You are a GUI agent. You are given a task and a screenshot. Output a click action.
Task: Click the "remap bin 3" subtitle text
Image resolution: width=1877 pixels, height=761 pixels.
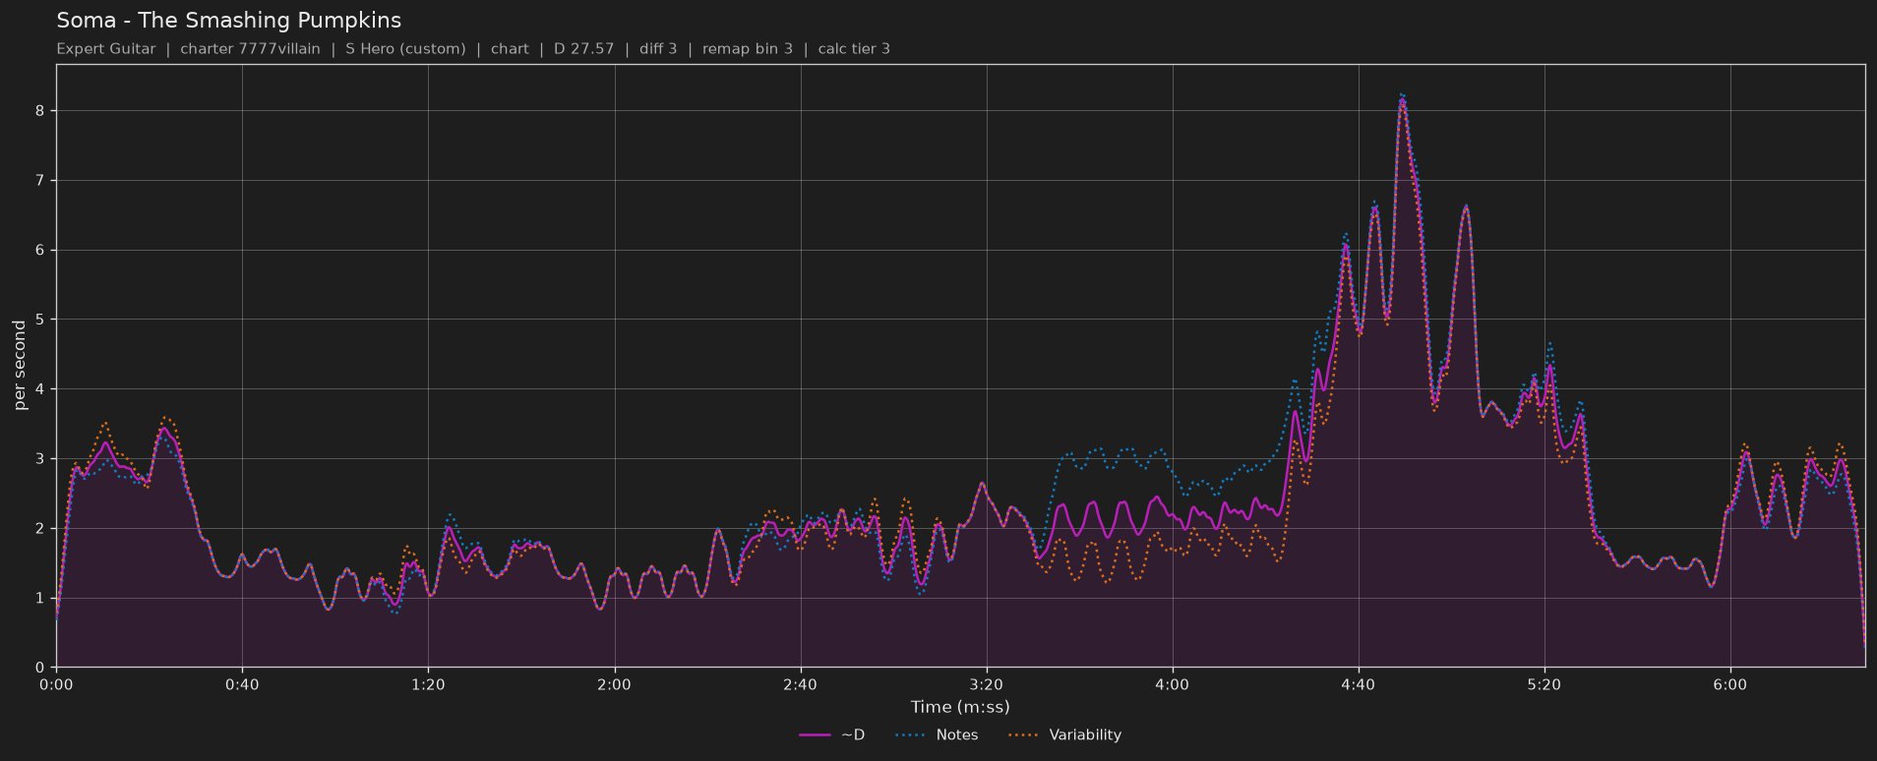click(x=747, y=48)
